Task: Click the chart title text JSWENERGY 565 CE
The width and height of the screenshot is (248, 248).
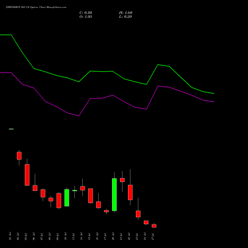Action: coord(18,7)
